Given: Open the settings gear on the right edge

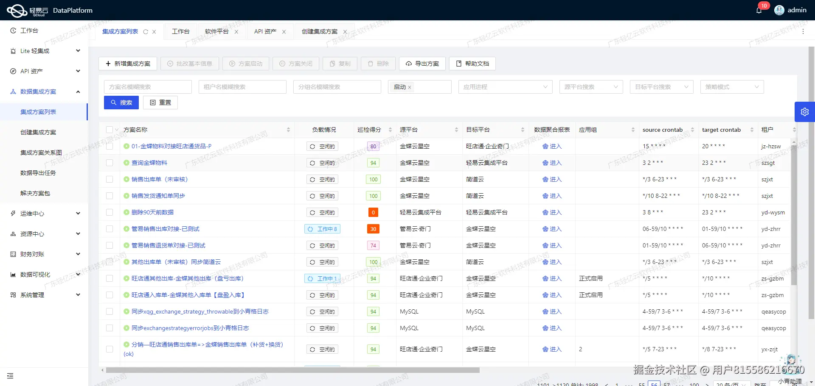Looking at the screenshot, I should [x=804, y=111].
